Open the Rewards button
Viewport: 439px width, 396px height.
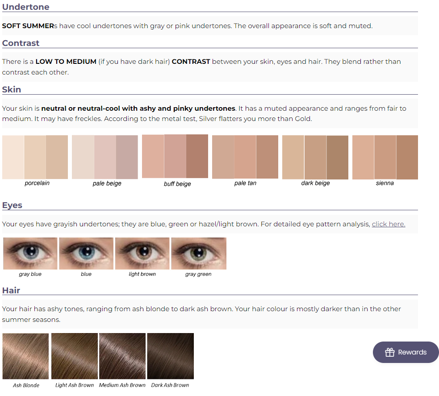pos(406,352)
